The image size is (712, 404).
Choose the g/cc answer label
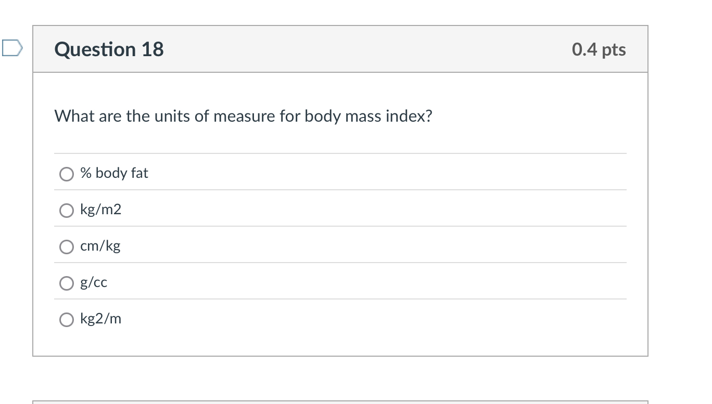(94, 282)
